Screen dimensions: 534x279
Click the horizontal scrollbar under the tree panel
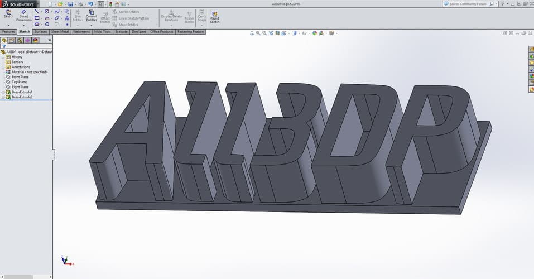26,277
